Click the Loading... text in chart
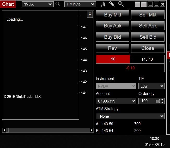The height and width of the screenshot is (148, 170). tap(15, 19)
